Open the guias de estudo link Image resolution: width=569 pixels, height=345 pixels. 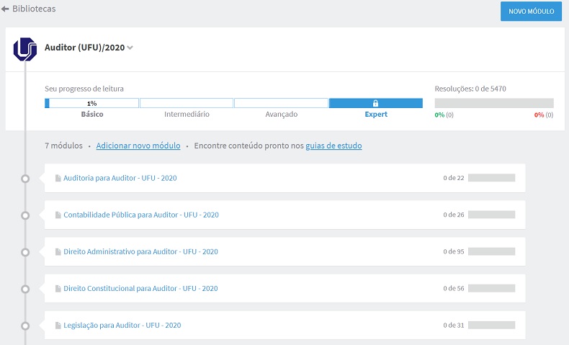tap(333, 145)
